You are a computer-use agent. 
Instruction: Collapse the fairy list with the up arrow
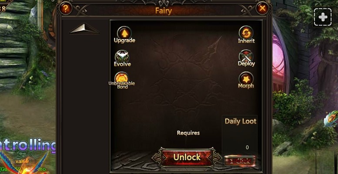(84, 28)
